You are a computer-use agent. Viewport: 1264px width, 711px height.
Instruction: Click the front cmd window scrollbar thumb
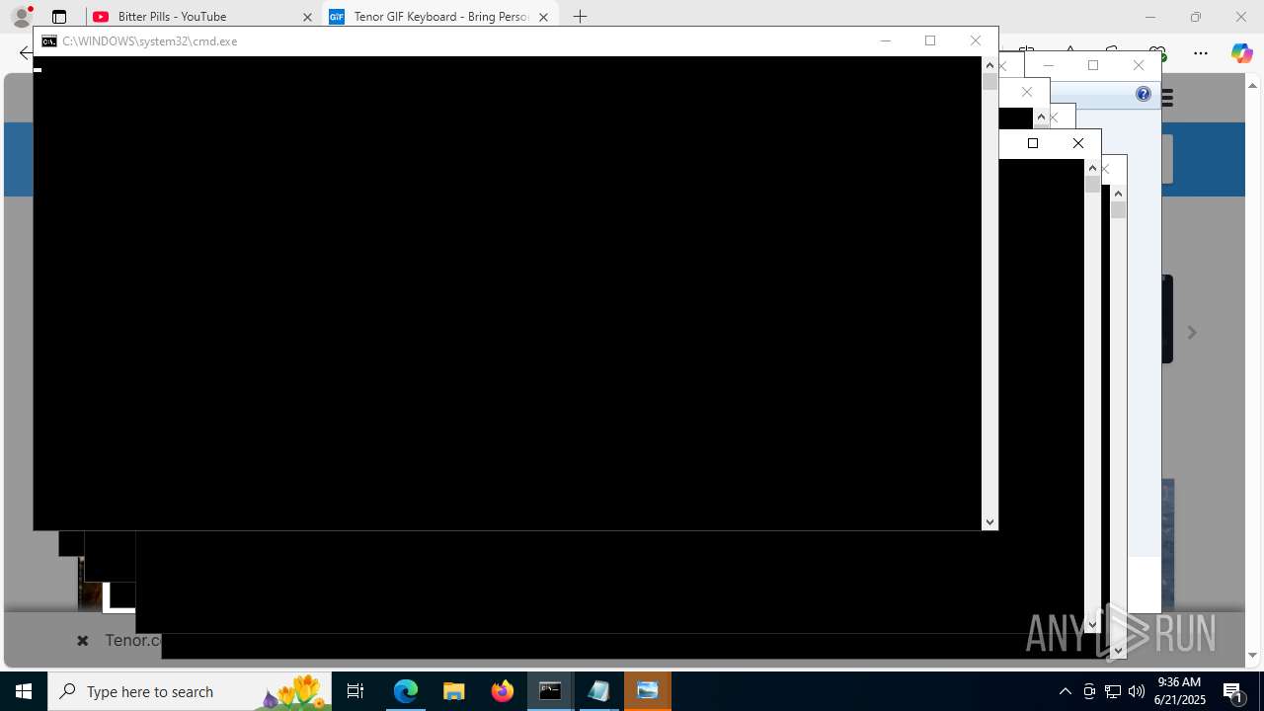pos(989,82)
